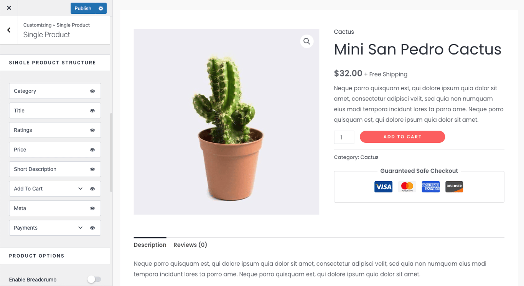Open the Description tab
This screenshot has width=524, height=286.
(x=150, y=245)
